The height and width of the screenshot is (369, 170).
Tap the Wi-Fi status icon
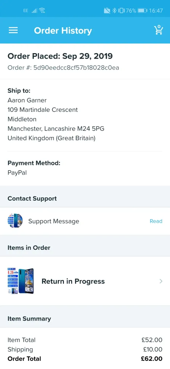tap(42, 10)
